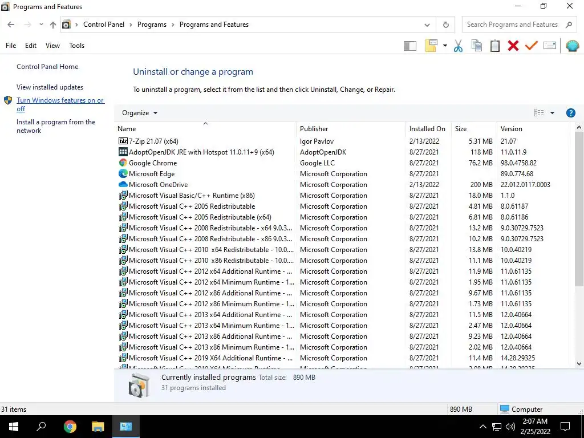Click the globe icon in toolbar
The image size is (584, 438).
[x=572, y=46]
